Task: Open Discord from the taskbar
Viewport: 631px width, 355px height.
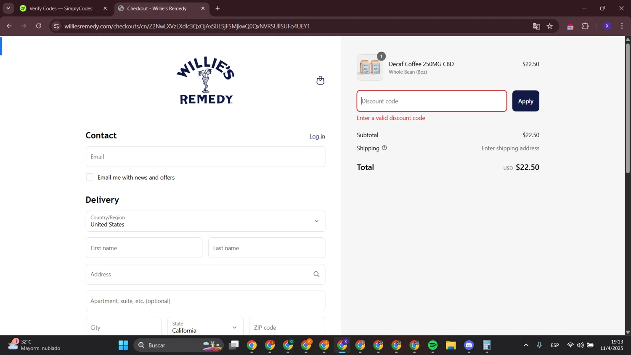Action: click(x=469, y=345)
